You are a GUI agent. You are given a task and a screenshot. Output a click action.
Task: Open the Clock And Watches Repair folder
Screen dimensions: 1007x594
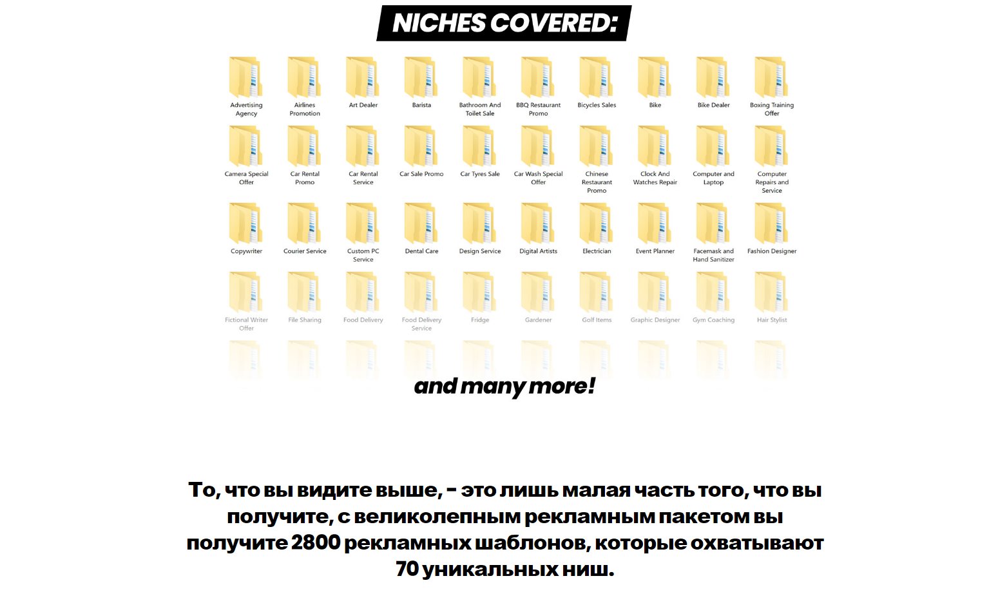pos(655,146)
